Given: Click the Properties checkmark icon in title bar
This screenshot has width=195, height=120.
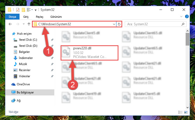Looking at the screenshot, I should (x=18, y=10).
